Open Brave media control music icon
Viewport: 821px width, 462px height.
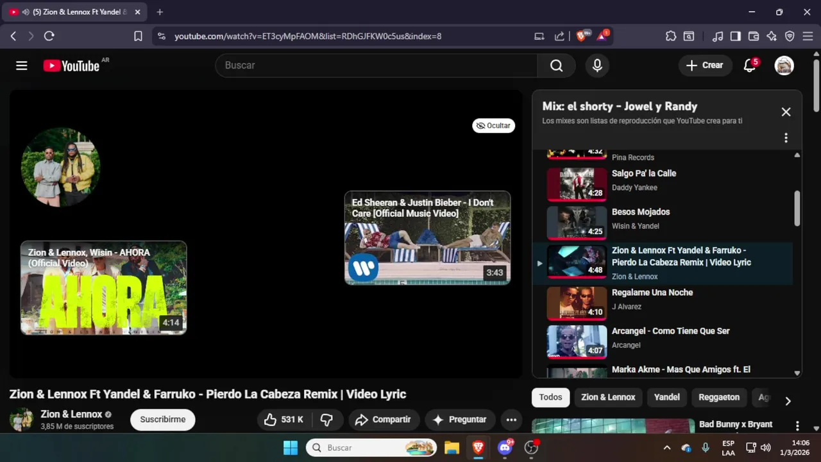[x=718, y=37]
